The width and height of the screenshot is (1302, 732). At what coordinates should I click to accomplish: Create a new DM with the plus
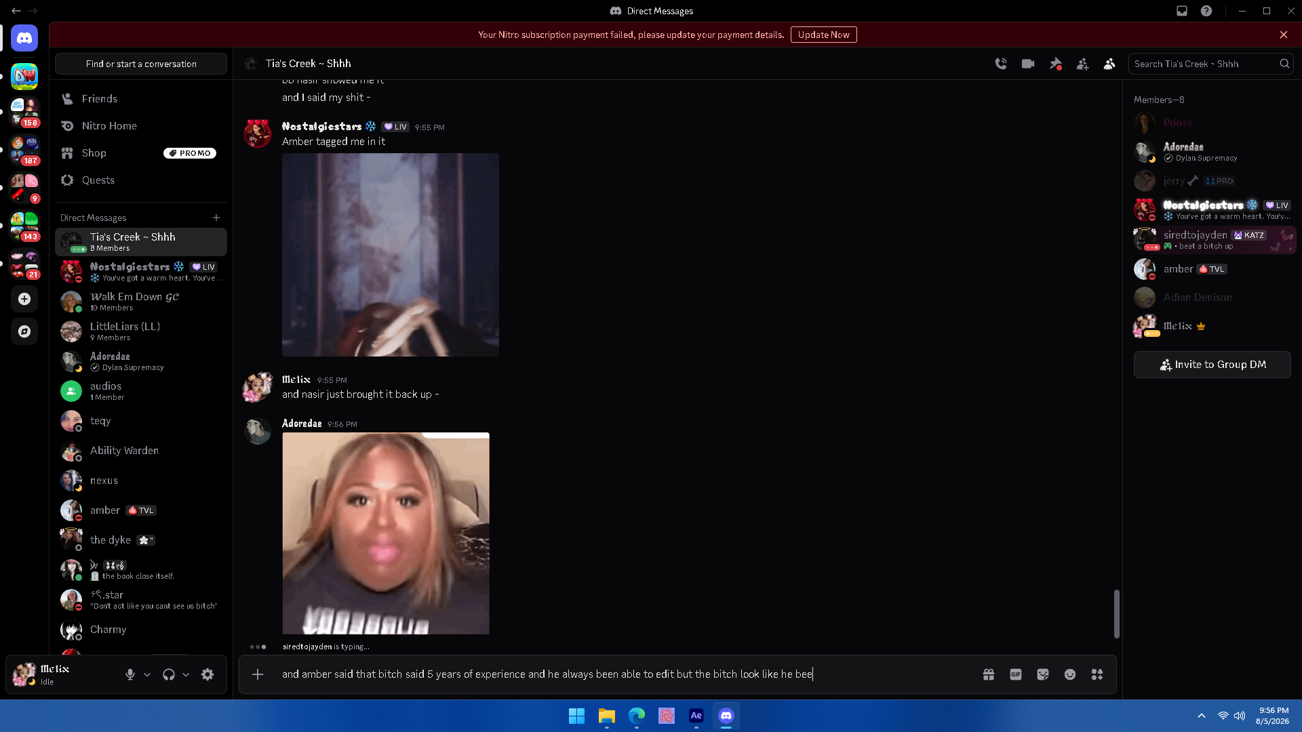216,218
